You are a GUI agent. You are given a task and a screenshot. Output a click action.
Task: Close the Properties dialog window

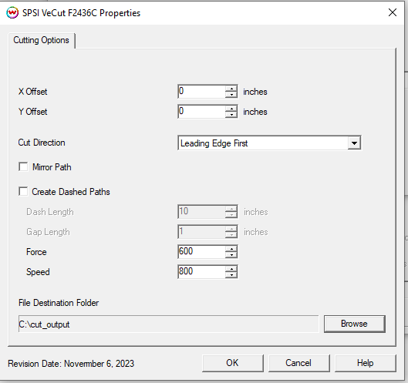392,12
